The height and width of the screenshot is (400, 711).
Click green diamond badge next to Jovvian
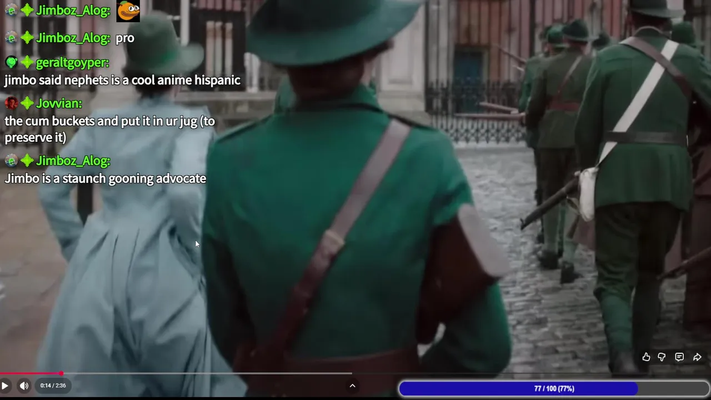click(27, 103)
